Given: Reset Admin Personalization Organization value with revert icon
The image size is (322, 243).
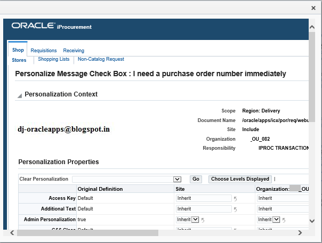Looking at the screenshot, I should (x=284, y=220).
